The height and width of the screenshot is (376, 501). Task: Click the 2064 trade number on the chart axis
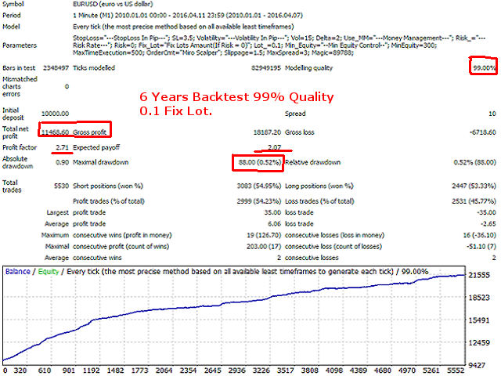pyautogui.click(x=164, y=371)
